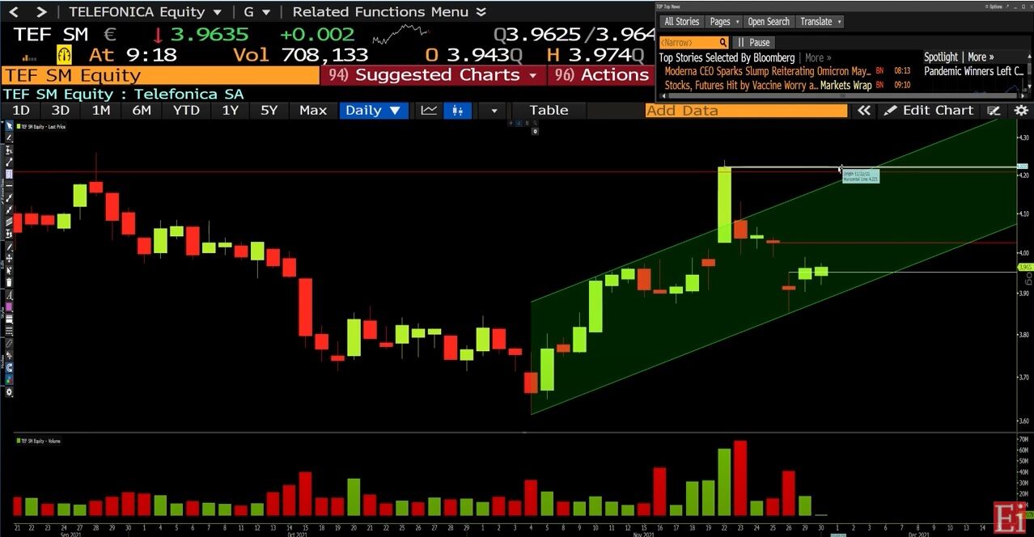Switch to the candlestick chart type
The height and width of the screenshot is (537, 1034).
pos(457,111)
